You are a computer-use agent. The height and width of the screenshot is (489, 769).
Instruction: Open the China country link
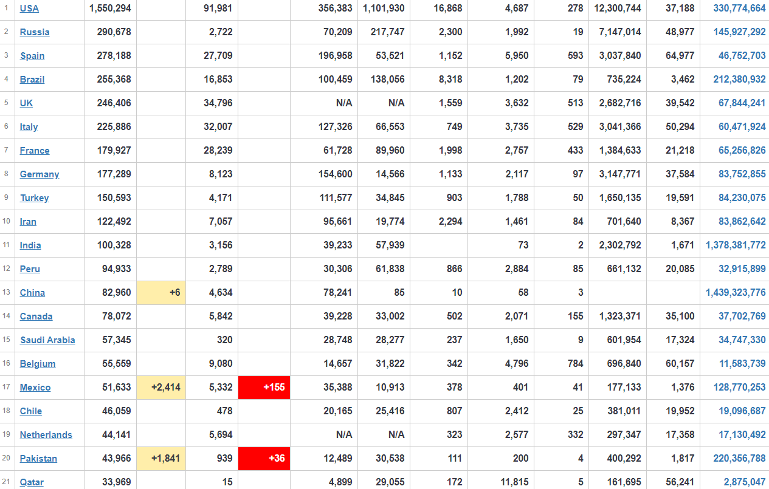pos(32,293)
